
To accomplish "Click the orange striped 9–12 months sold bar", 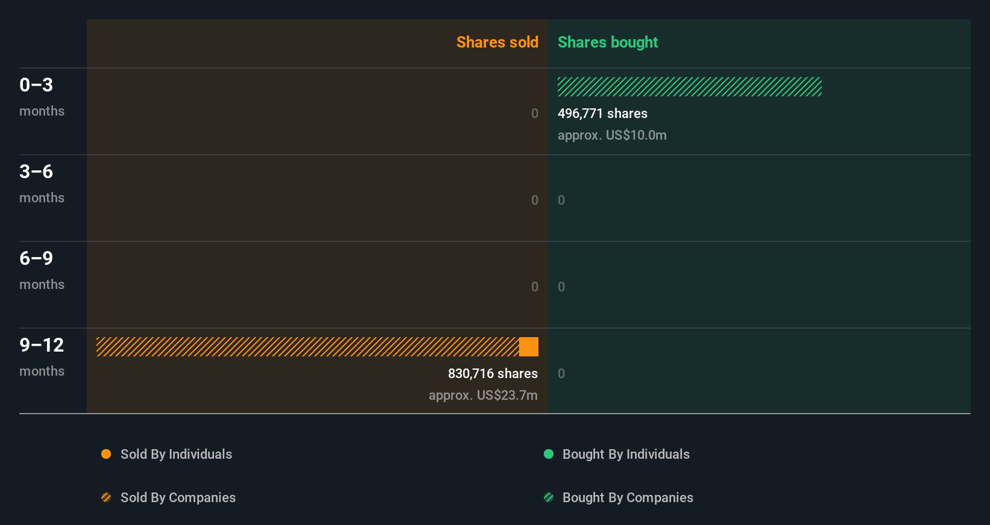I will [307, 347].
